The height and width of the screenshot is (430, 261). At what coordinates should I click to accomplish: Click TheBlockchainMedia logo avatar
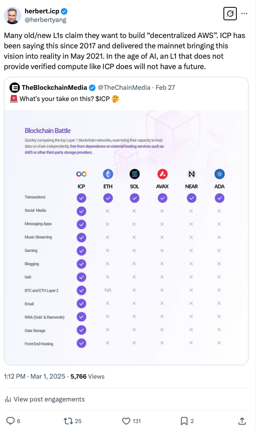[x=14, y=88]
